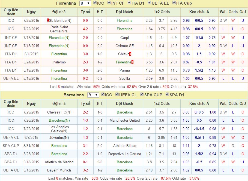Click the 3.55 home odds for Palermo

[149, 62]
